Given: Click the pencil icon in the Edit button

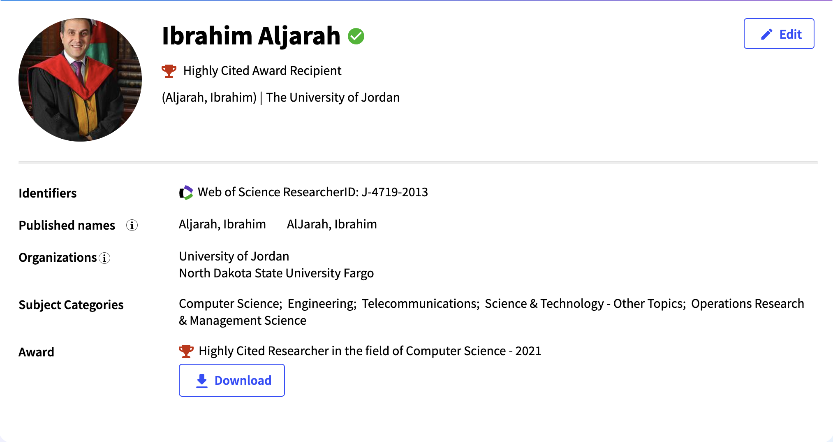Looking at the screenshot, I should (766, 34).
